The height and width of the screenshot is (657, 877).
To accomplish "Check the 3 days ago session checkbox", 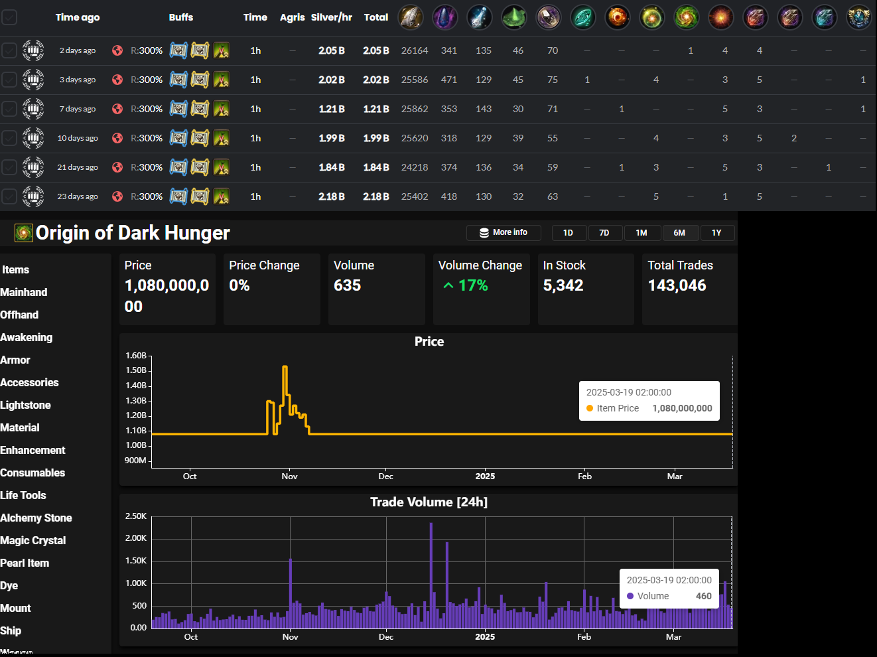I will tap(9, 80).
